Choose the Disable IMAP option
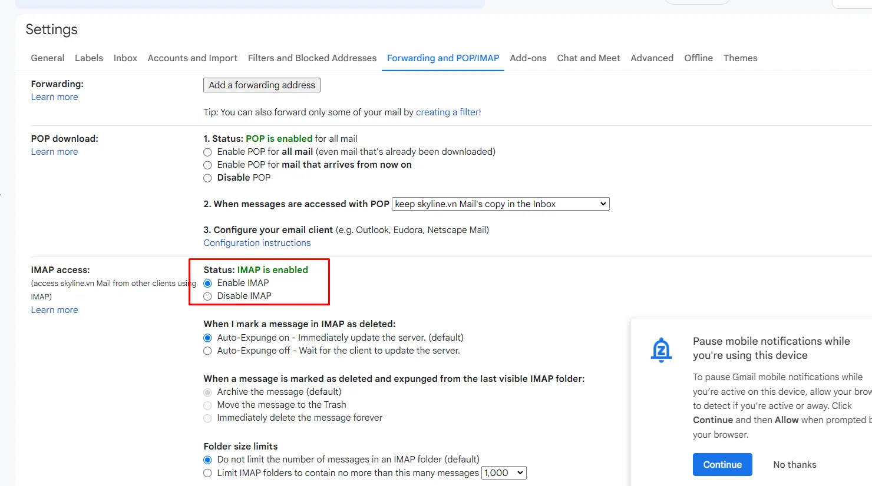872x486 pixels. point(207,297)
